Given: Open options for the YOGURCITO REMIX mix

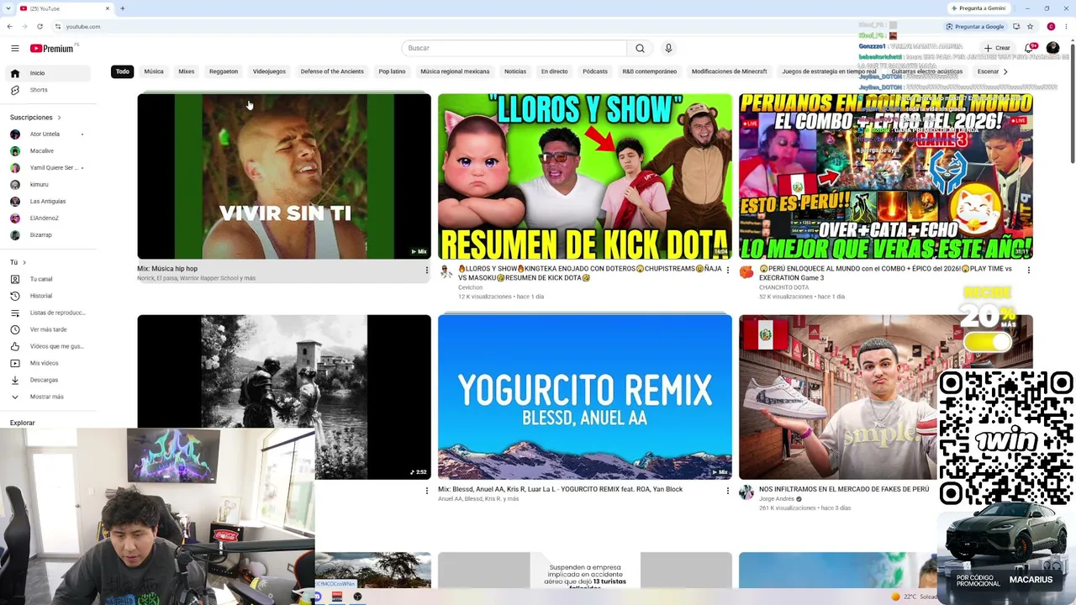Looking at the screenshot, I should point(728,491).
